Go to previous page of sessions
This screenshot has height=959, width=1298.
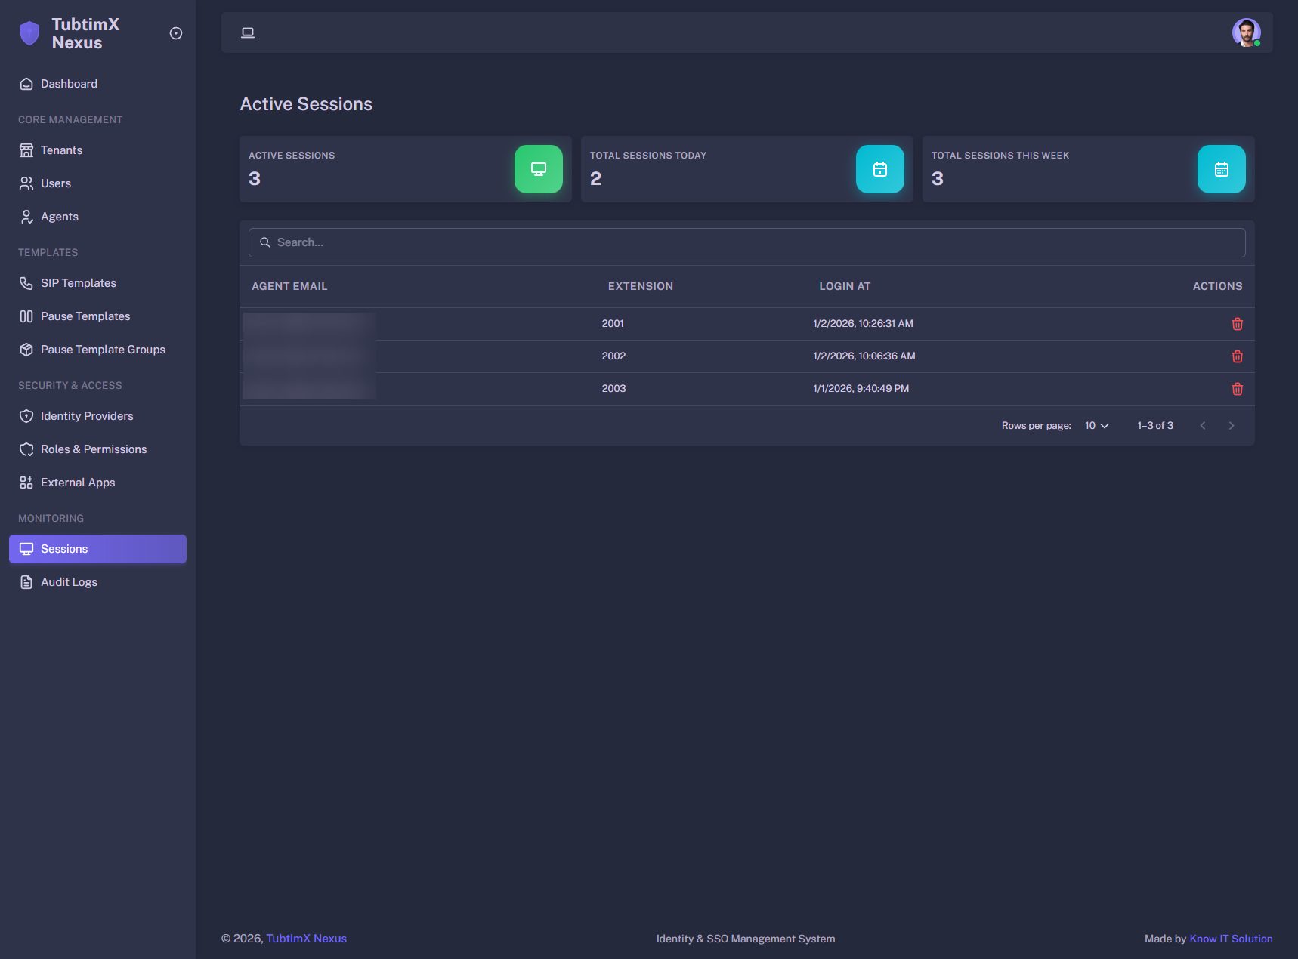(1202, 426)
